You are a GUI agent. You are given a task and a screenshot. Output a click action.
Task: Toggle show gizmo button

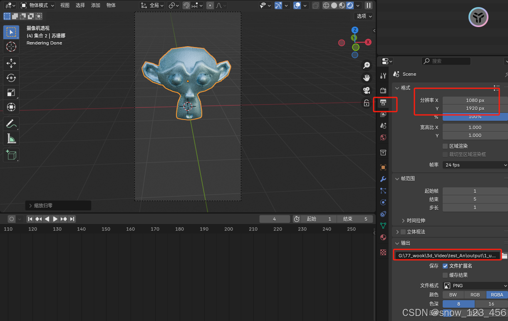point(278,5)
